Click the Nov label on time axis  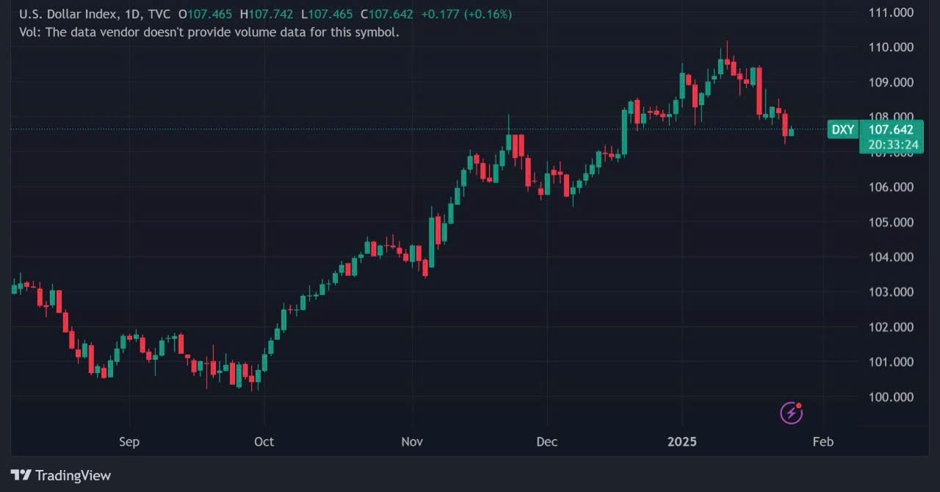(412, 442)
